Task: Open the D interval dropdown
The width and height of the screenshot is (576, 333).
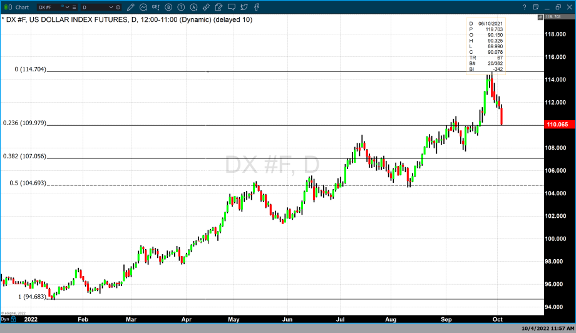Action: point(111,7)
